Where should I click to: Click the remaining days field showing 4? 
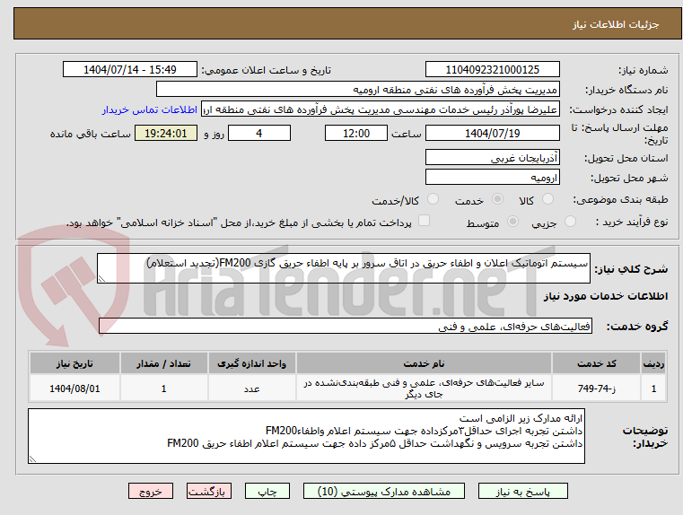coord(259,133)
